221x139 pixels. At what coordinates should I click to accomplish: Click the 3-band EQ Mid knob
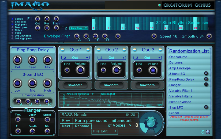click(32, 83)
